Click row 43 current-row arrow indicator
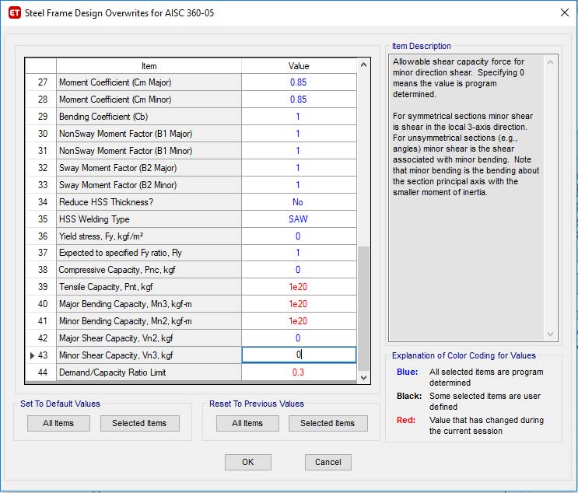578x493 pixels. (32, 355)
